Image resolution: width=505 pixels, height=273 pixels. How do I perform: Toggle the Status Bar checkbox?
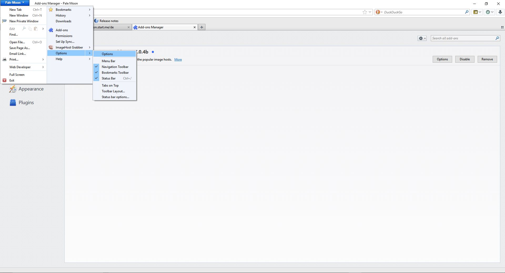(109, 78)
